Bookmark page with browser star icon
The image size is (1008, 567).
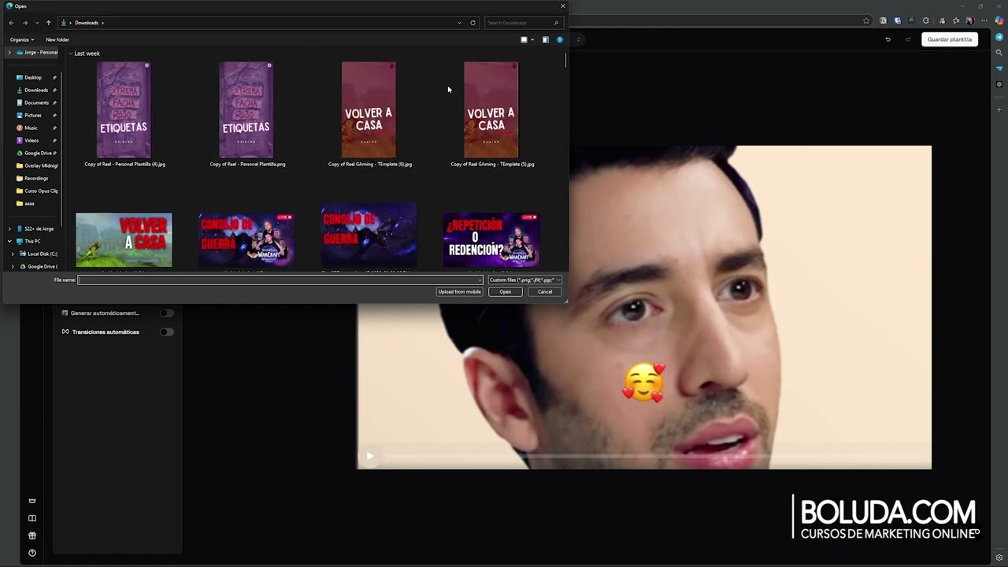866,20
